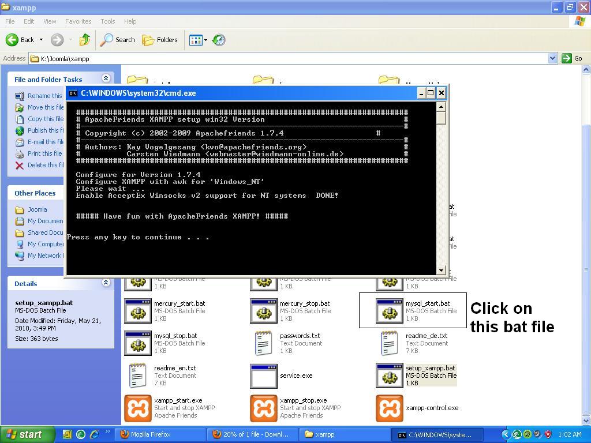Open the Joomla folder from Other Places
Viewport: 591px width, 443px height.
click(x=37, y=209)
